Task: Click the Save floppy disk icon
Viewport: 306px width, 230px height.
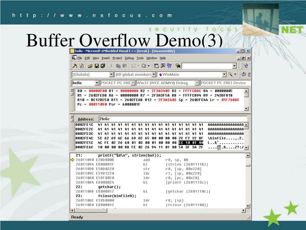Action: click(x=97, y=66)
